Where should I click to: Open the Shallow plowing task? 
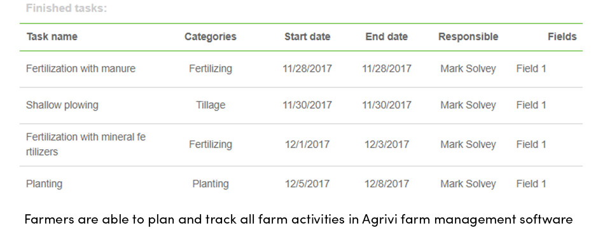click(x=62, y=105)
